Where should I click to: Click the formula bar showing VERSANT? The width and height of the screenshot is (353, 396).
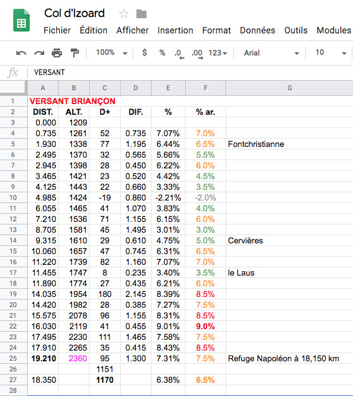coord(190,73)
